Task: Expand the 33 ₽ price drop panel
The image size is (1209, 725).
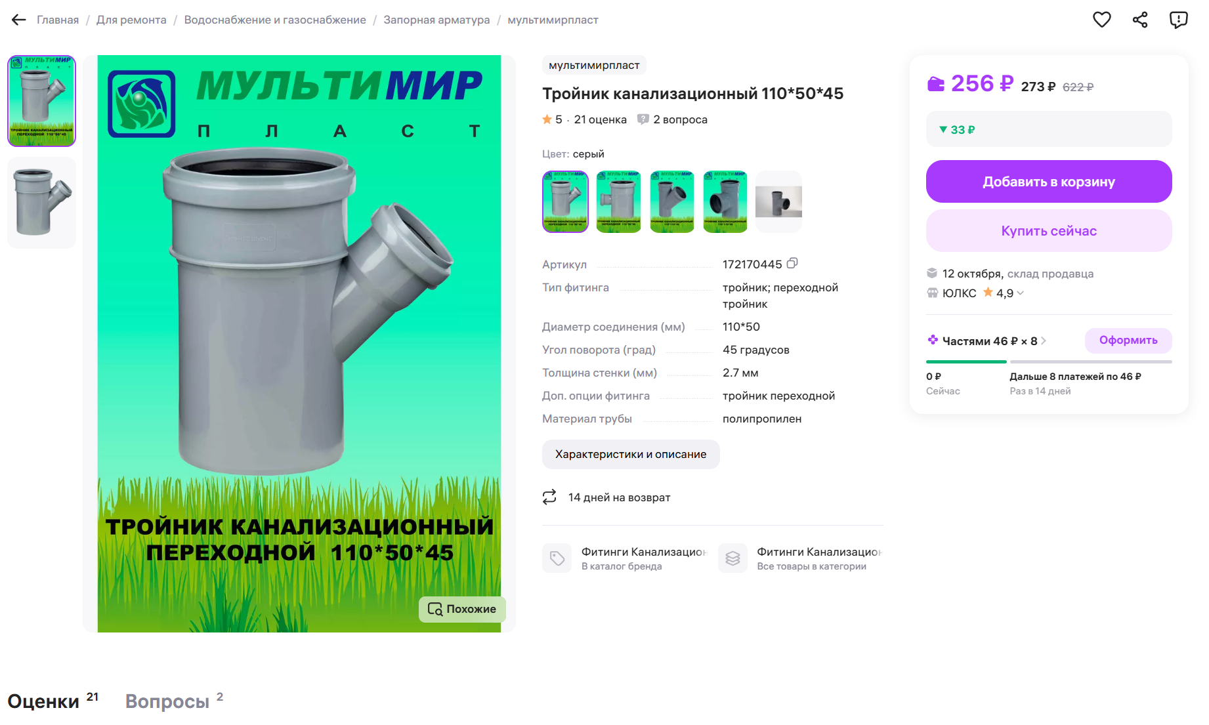Action: [1048, 129]
